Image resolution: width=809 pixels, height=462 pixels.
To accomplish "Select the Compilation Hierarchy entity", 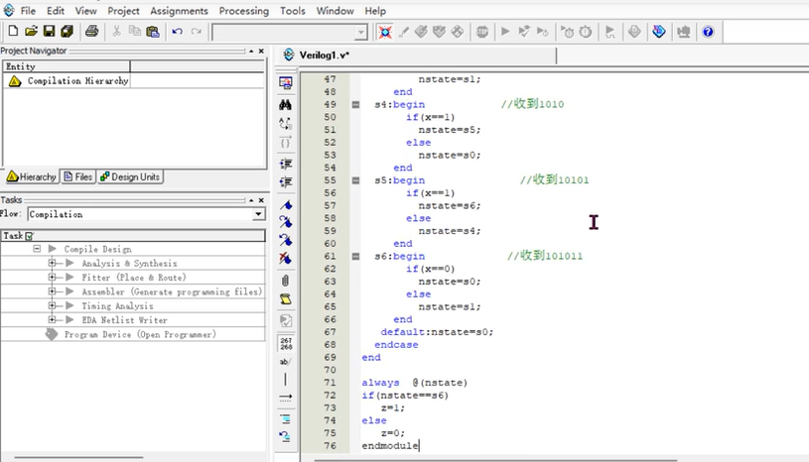I will click(77, 81).
